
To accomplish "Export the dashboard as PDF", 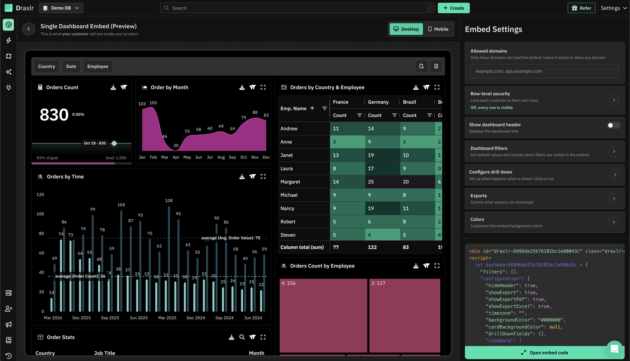I will pos(421,66).
